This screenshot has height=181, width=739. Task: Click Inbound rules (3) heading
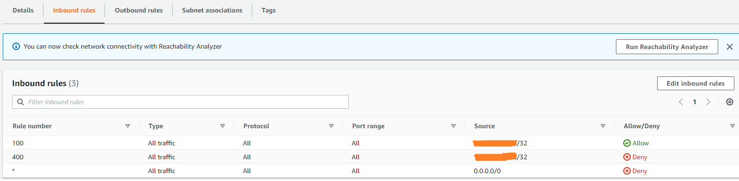45,83
